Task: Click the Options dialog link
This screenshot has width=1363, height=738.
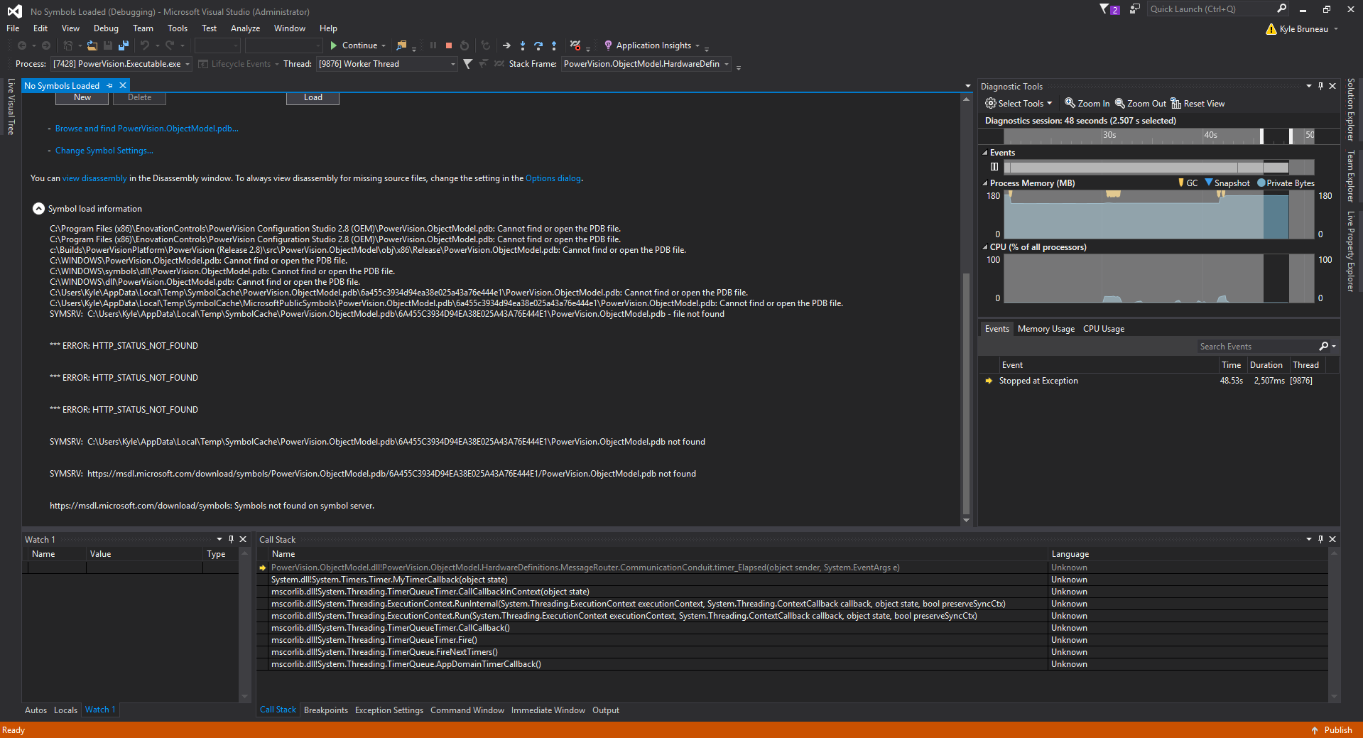Action: 553,178
